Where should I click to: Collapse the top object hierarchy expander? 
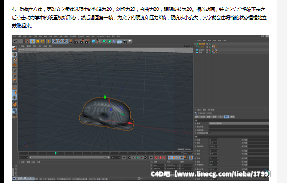point(195,44)
